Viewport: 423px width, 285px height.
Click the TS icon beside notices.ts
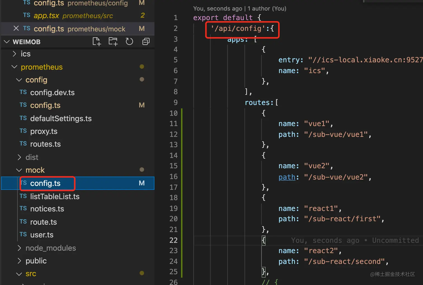point(23,209)
